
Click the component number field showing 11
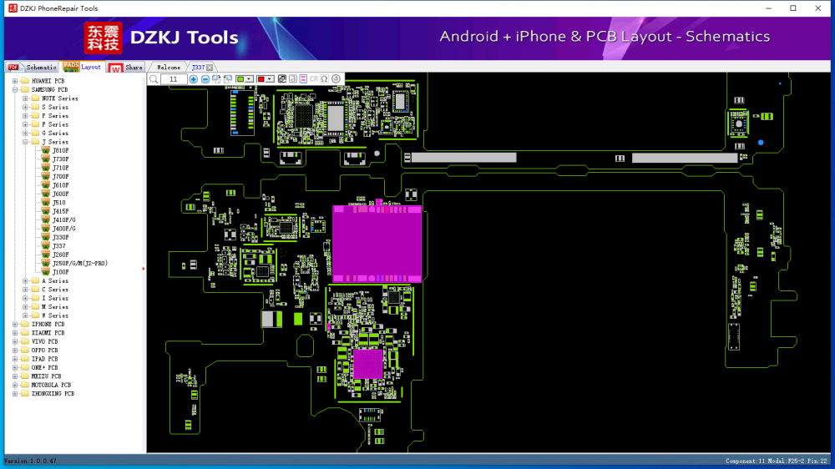(x=174, y=79)
